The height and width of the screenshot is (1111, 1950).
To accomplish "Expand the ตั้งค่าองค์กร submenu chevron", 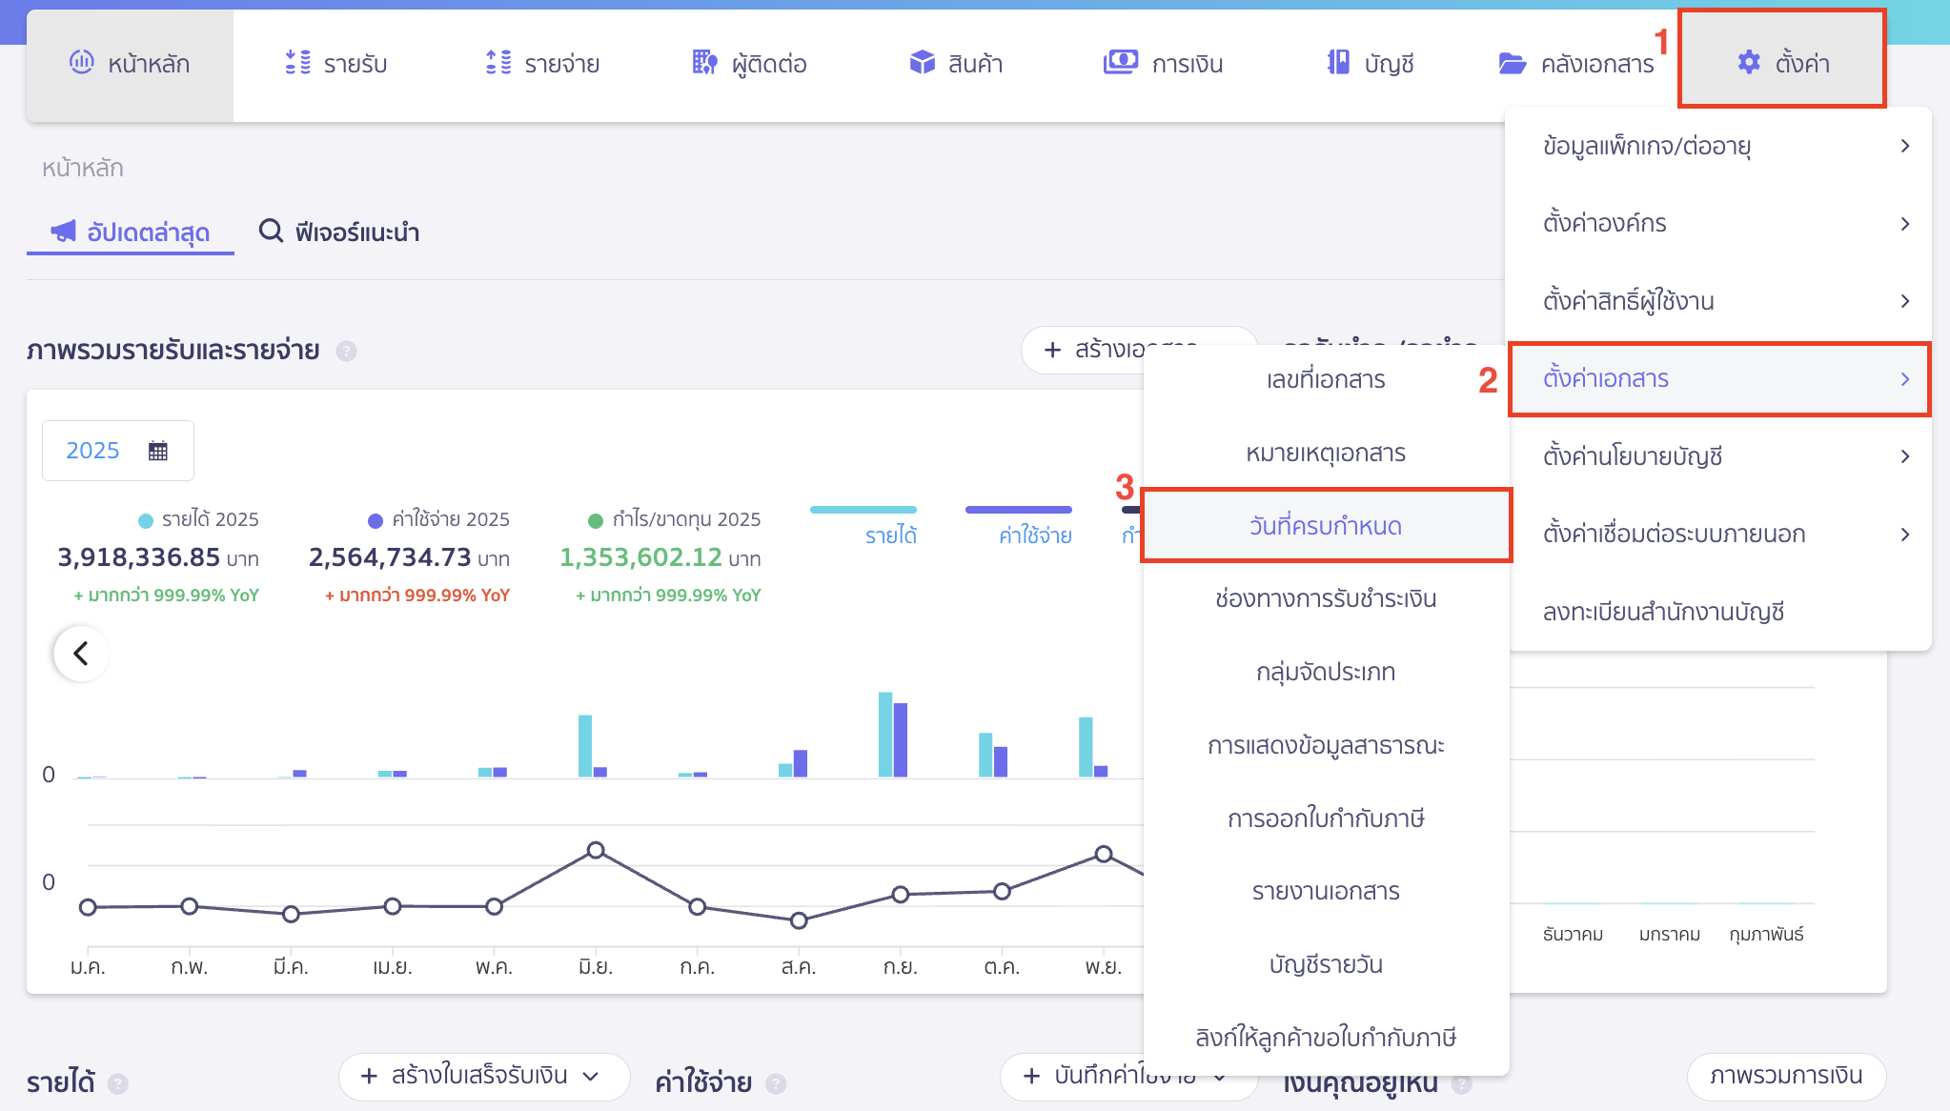I will (1906, 223).
